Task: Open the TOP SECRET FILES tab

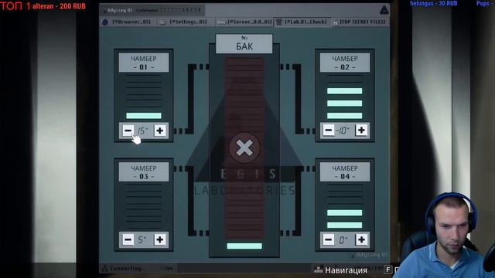Action: (x=360, y=22)
